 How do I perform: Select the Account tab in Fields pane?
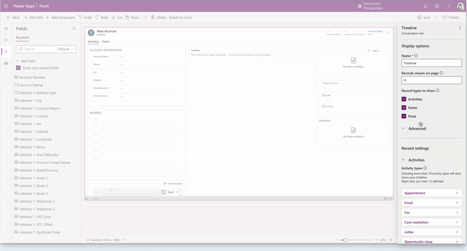point(22,37)
